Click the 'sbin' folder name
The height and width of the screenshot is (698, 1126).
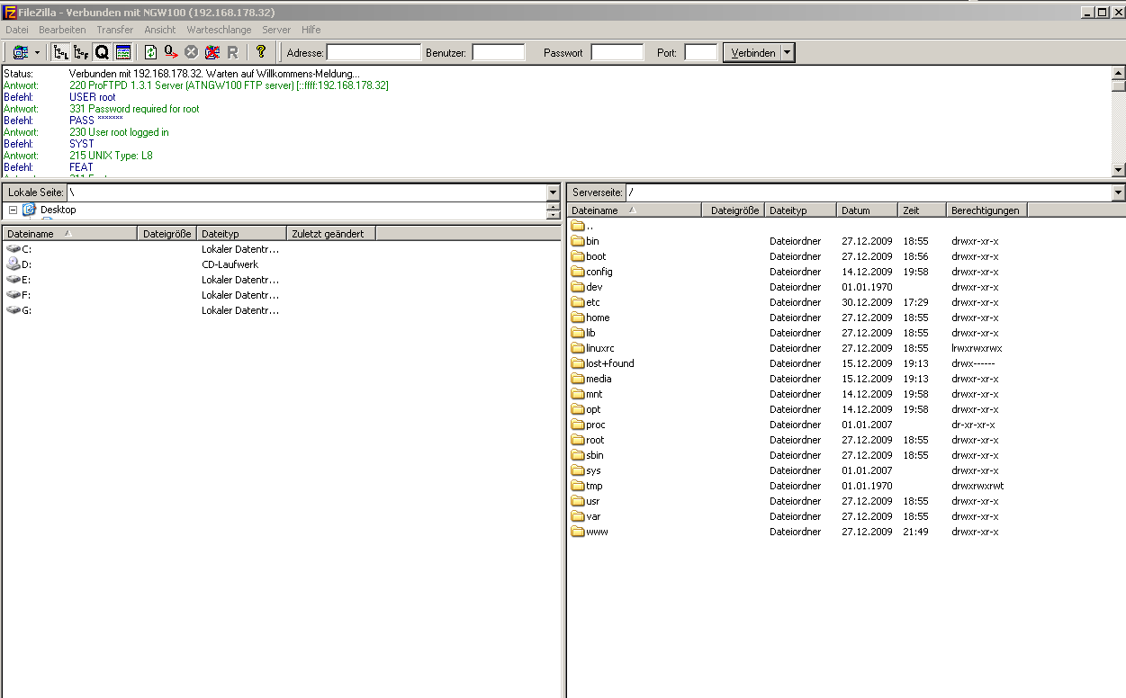click(595, 455)
